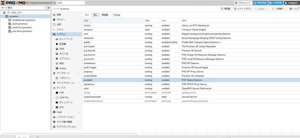This screenshot has height=138, width=300.
Task: Open 時刻 time settings
Action: pos(67,63)
